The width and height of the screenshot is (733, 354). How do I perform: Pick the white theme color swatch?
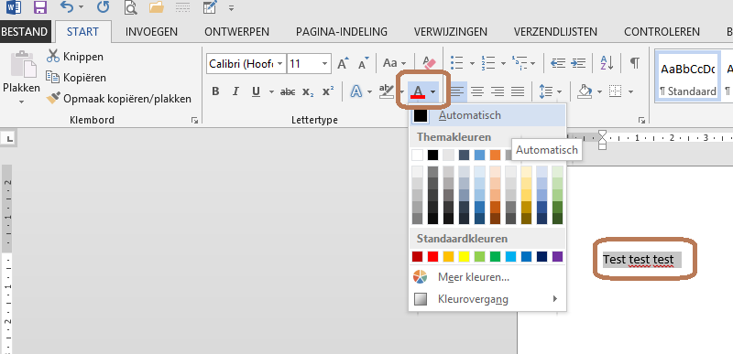pyautogui.click(x=418, y=155)
